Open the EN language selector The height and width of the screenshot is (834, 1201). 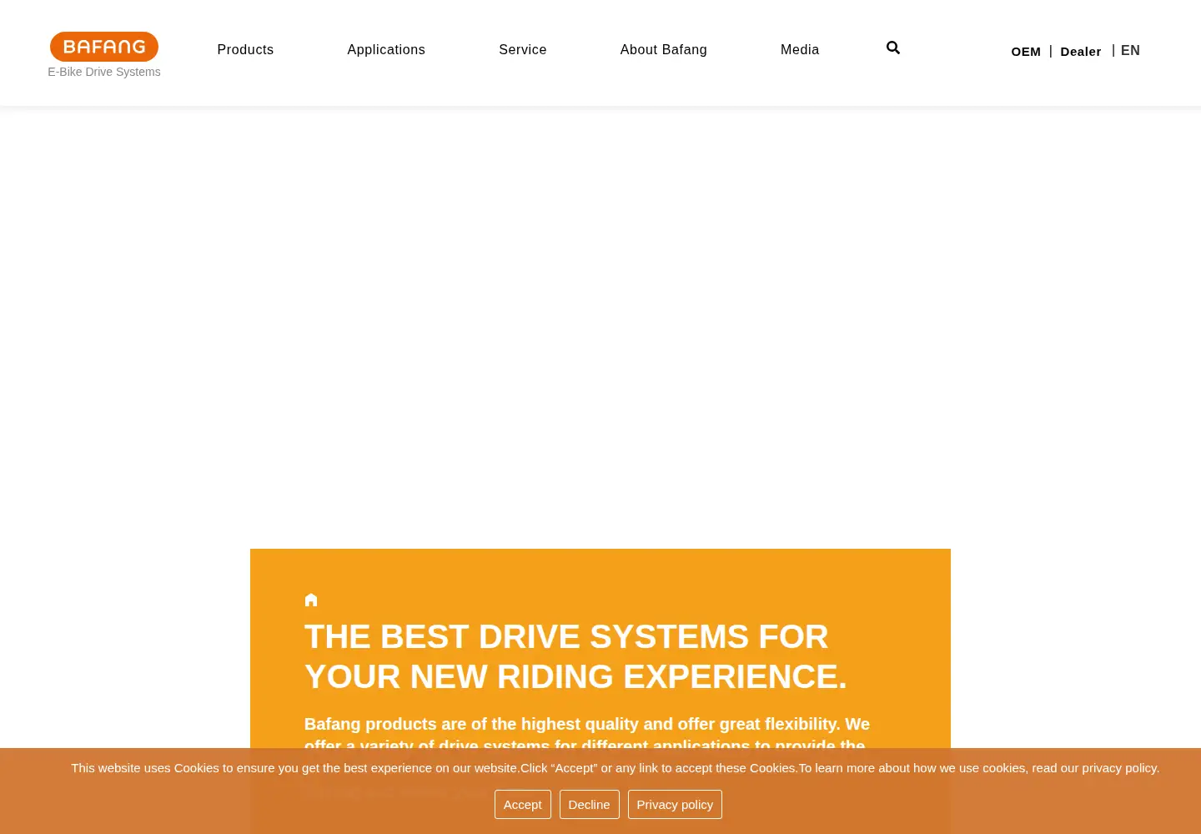pos(1130,51)
